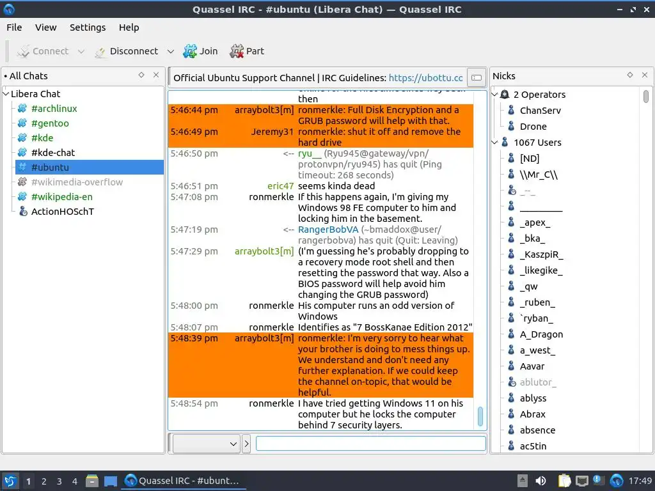Open the File menu
Image resolution: width=655 pixels, height=491 pixels.
[x=14, y=27]
